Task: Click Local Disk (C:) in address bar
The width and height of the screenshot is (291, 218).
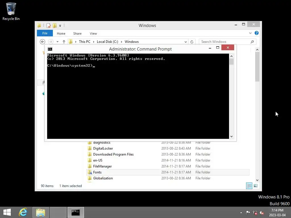Action: (x=107, y=42)
